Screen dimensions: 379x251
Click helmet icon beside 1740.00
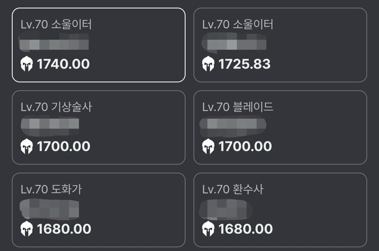pyautogui.click(x=27, y=64)
